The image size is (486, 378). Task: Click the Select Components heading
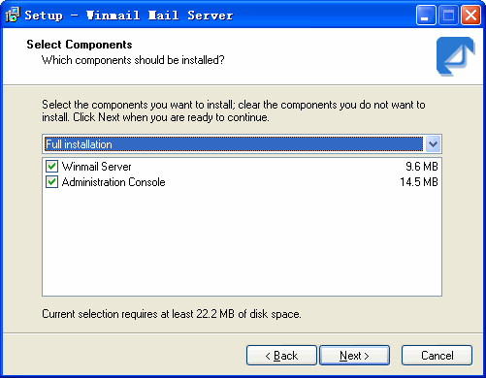[80, 45]
